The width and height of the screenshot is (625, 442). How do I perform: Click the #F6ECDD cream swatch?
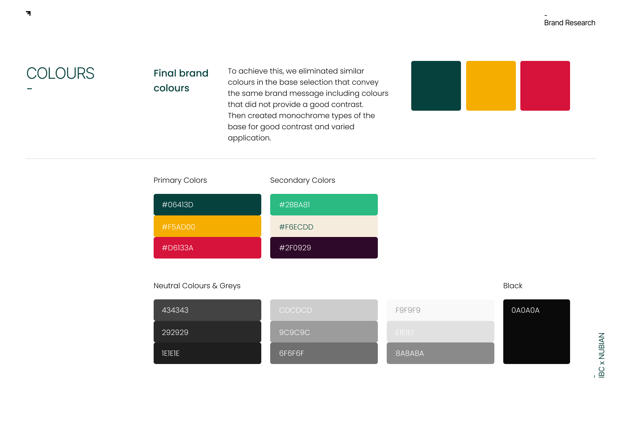324,227
